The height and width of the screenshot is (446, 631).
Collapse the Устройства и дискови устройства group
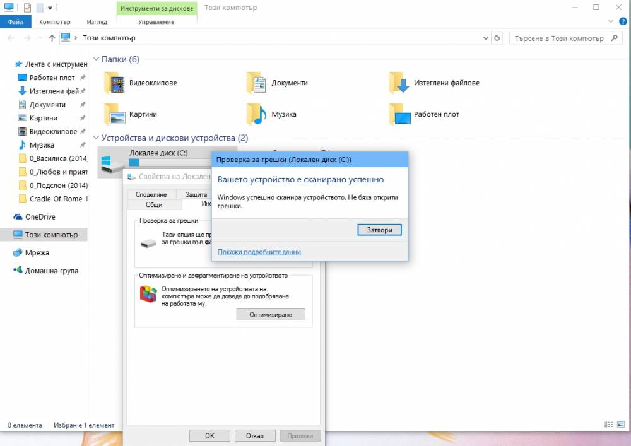[x=96, y=138]
